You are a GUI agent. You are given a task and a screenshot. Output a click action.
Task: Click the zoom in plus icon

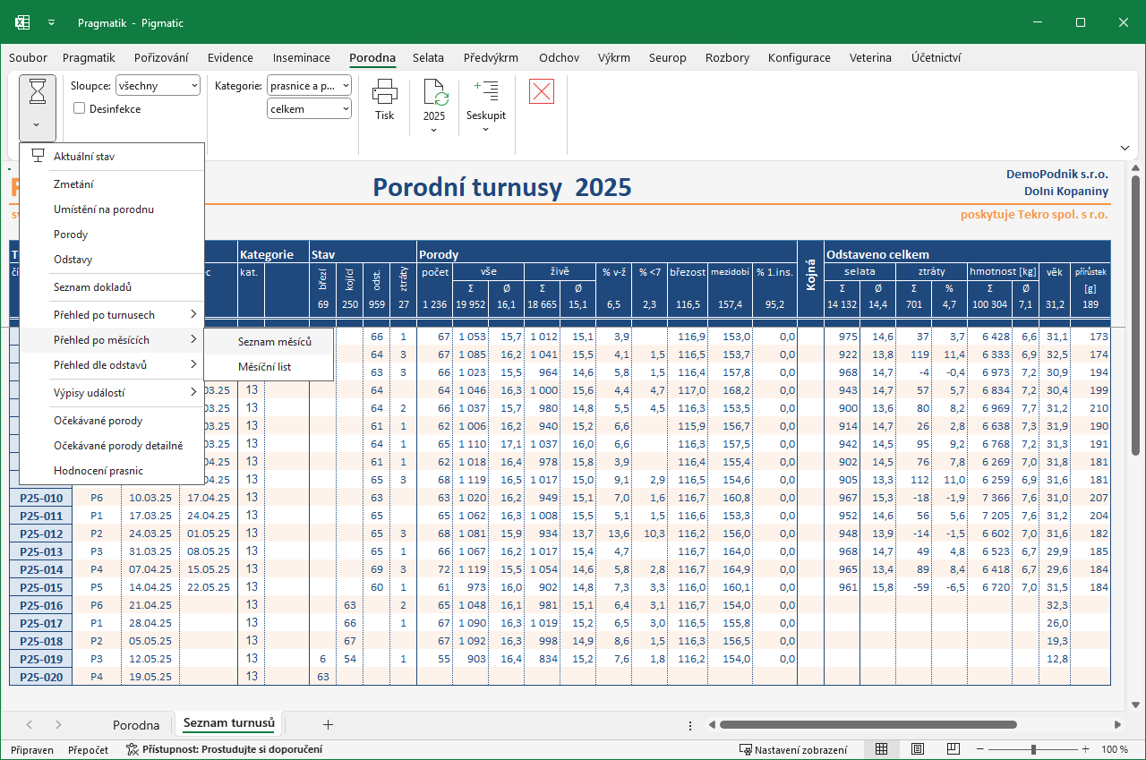(x=1086, y=749)
